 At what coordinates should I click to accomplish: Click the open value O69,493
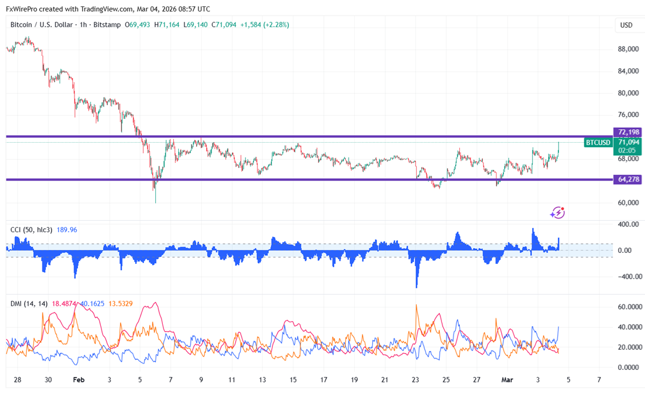(x=138, y=25)
